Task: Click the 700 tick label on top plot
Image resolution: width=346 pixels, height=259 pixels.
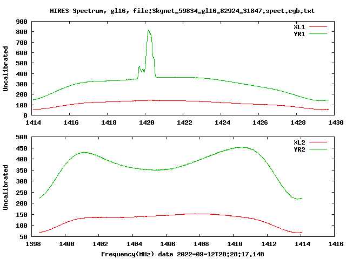Action: (x=22, y=43)
